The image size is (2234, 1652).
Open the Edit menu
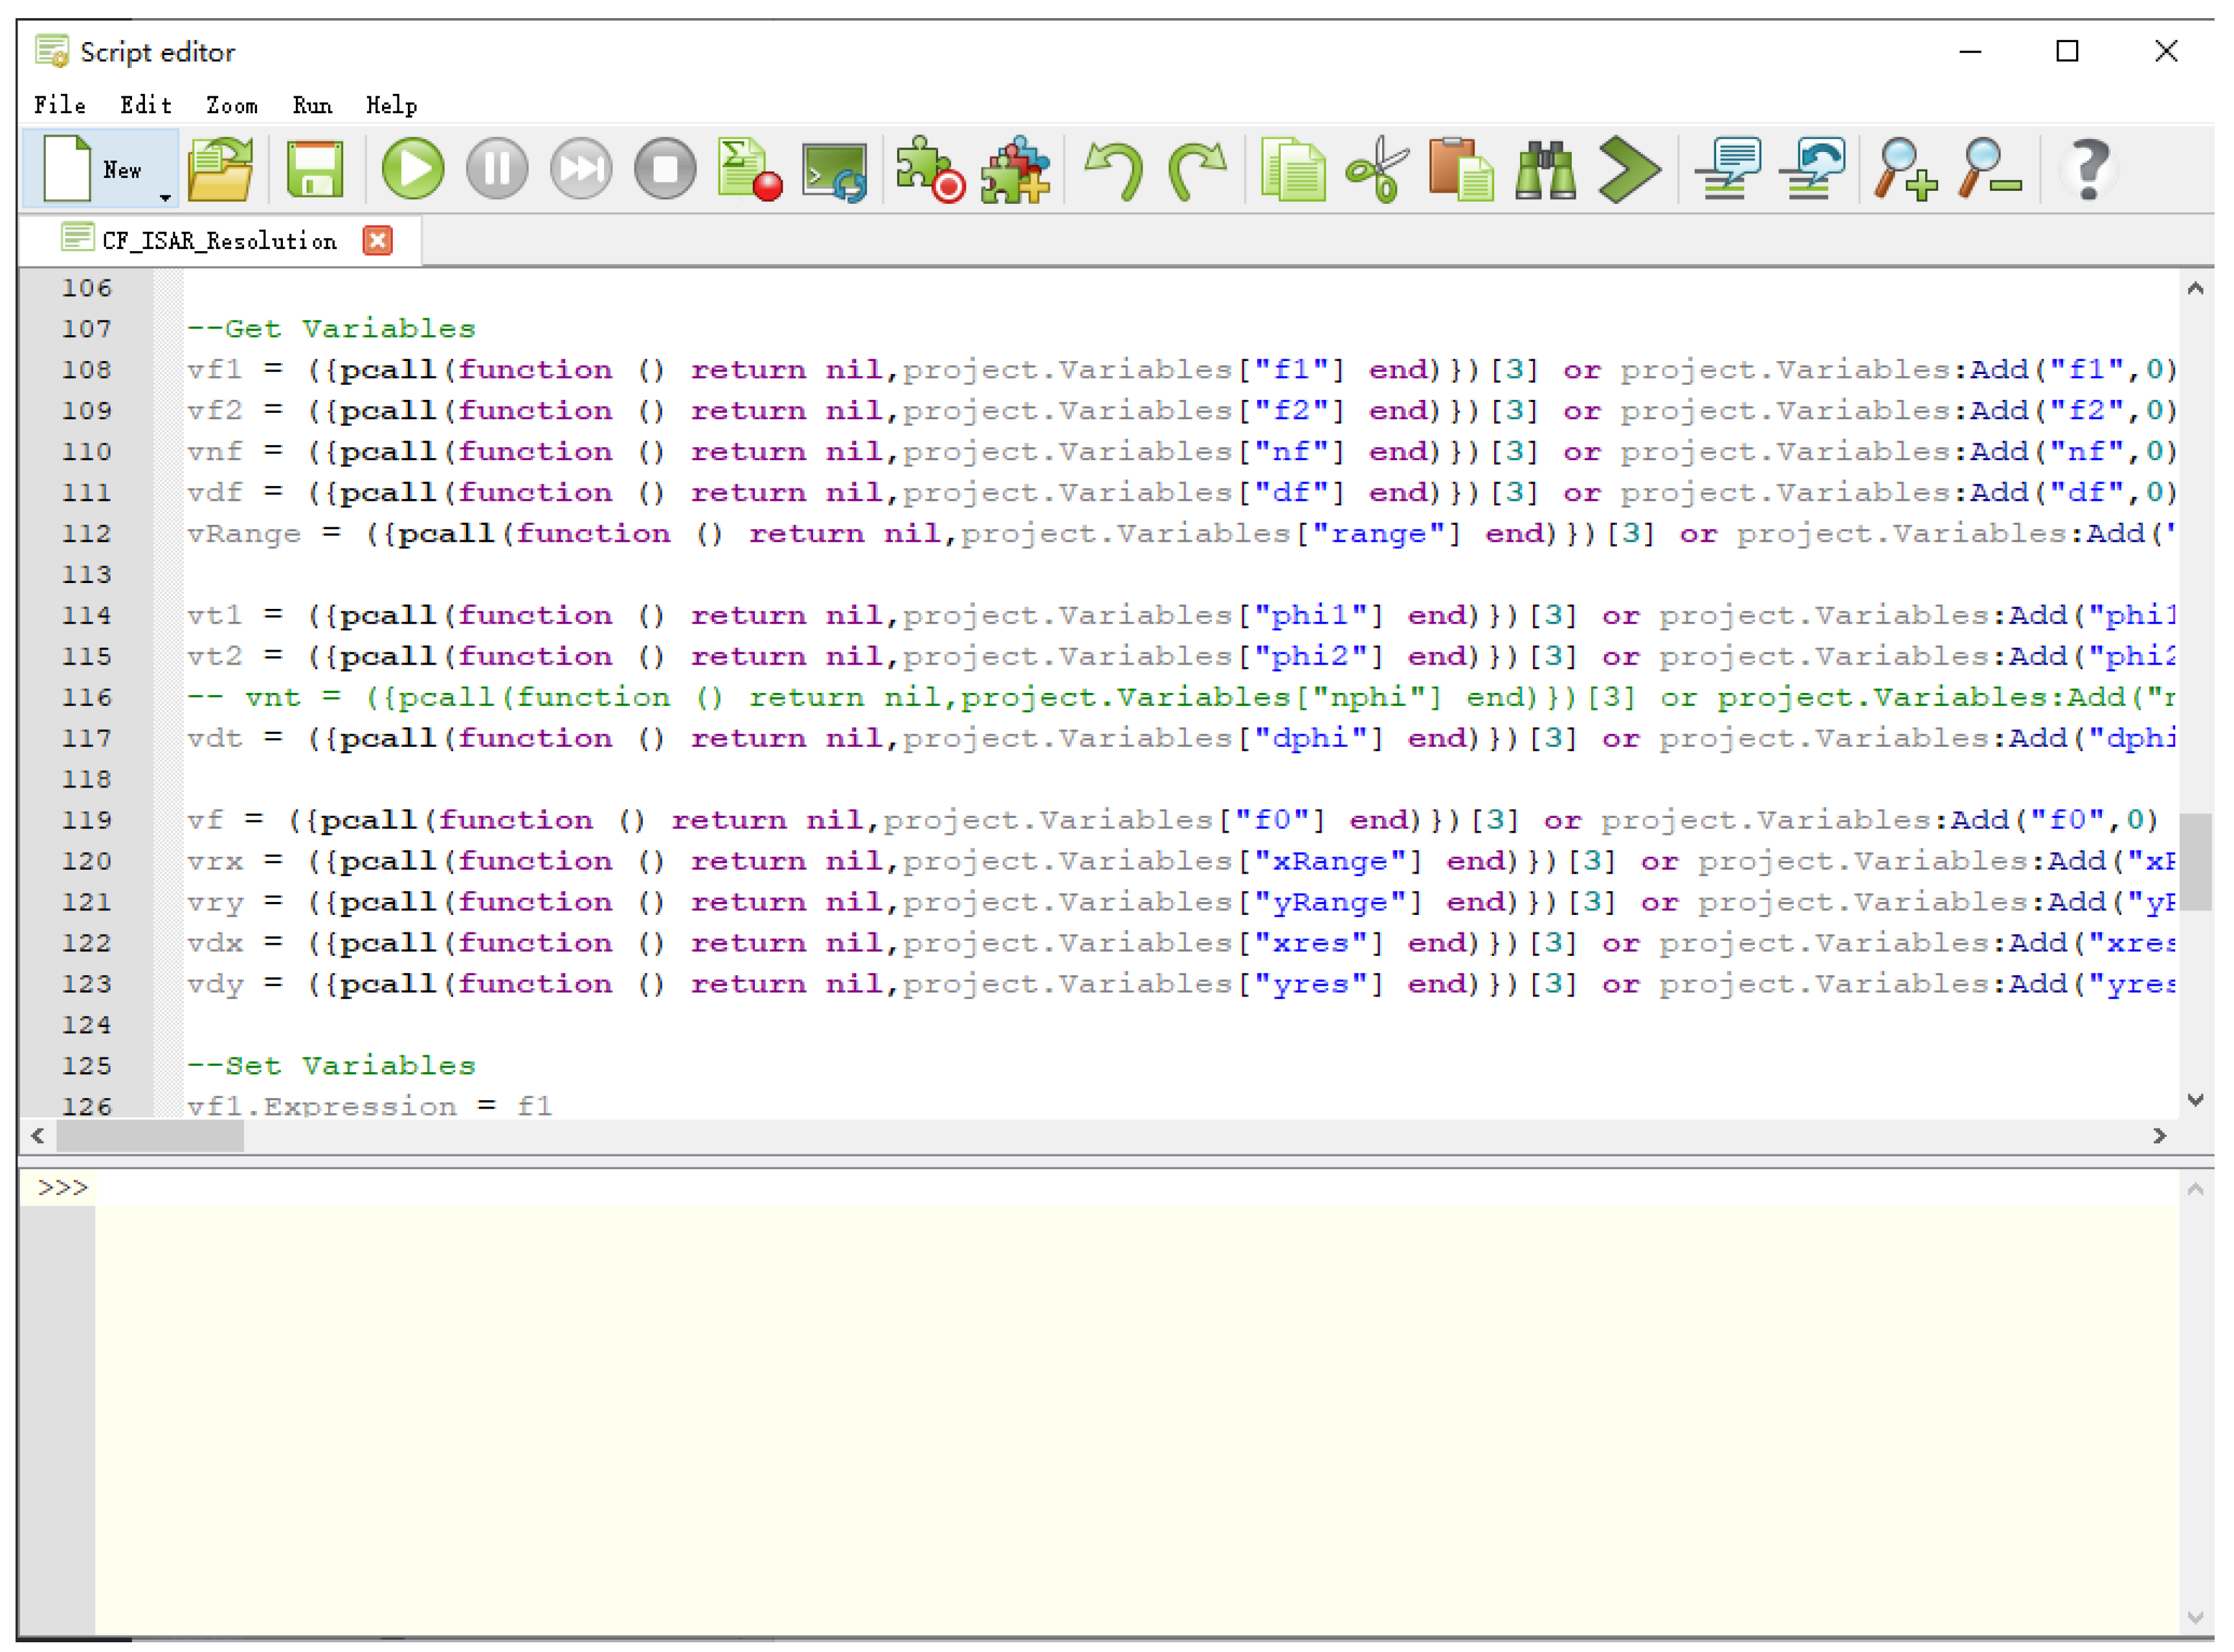click(146, 105)
